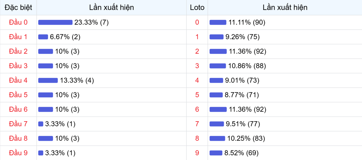Click the 23.33% bar for Đầu 0

[x=55, y=23]
